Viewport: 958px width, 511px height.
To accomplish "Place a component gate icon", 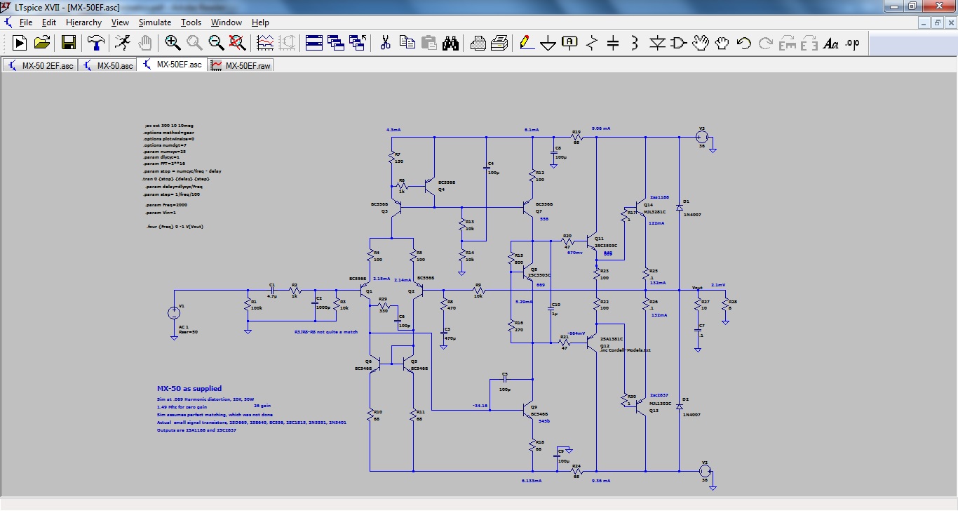I will pyautogui.click(x=678, y=43).
